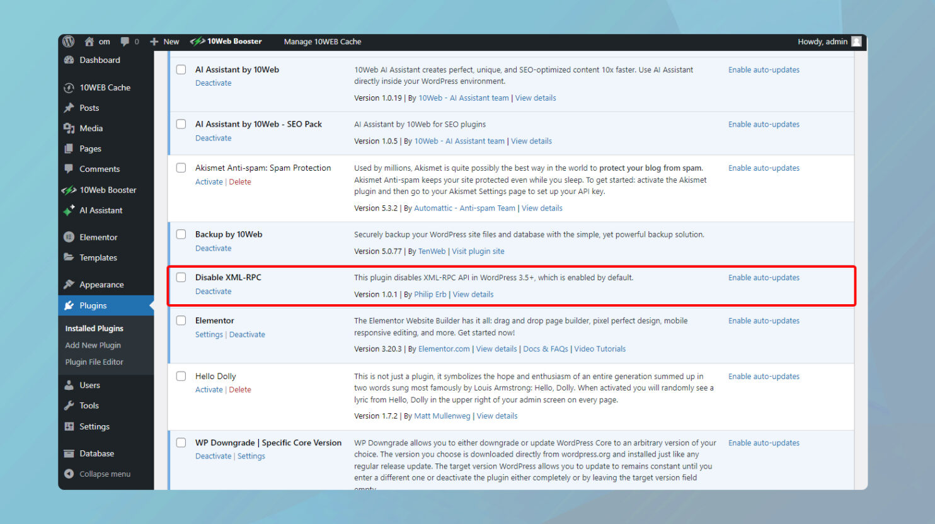Click the Dashboard icon in sidebar

(69, 60)
